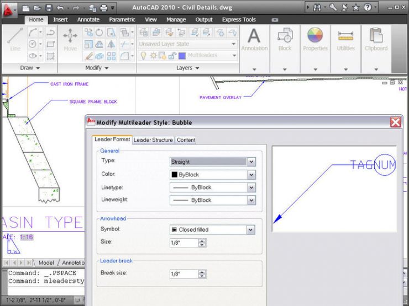Click the 1:16 scale value

tap(27, 237)
